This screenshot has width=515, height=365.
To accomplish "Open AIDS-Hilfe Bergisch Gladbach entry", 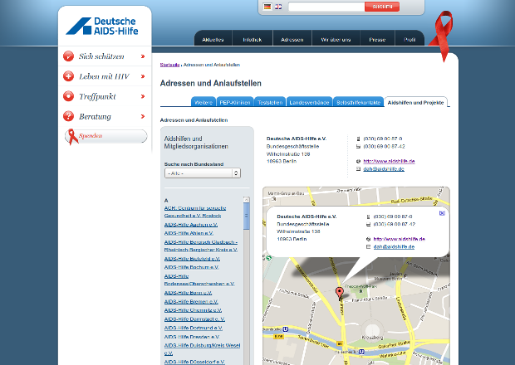I will [201, 246].
